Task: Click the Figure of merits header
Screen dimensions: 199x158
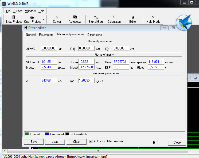Action: click(104, 55)
